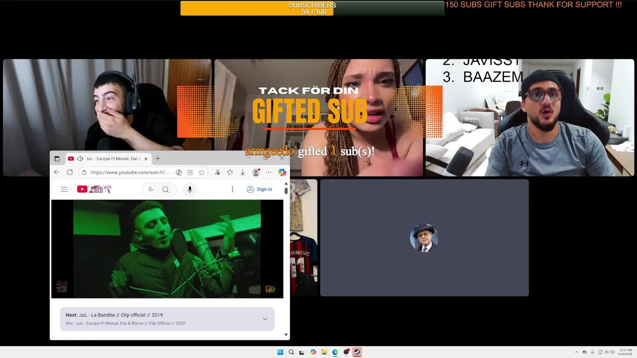Click the JuL music video player
Image resolution: width=637 pixels, height=358 pixels.
167,249
